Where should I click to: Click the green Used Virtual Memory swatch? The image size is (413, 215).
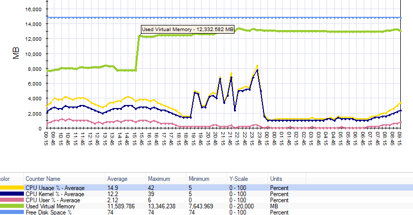pyautogui.click(x=10, y=206)
